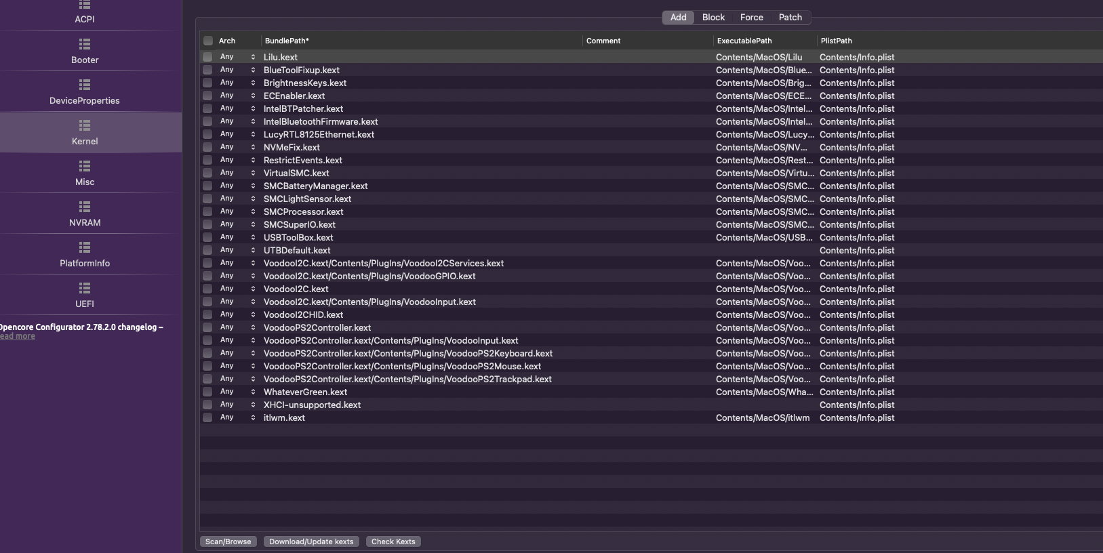Click the Check Kexts button
Viewport: 1103px width, 553px height.
[393, 541]
